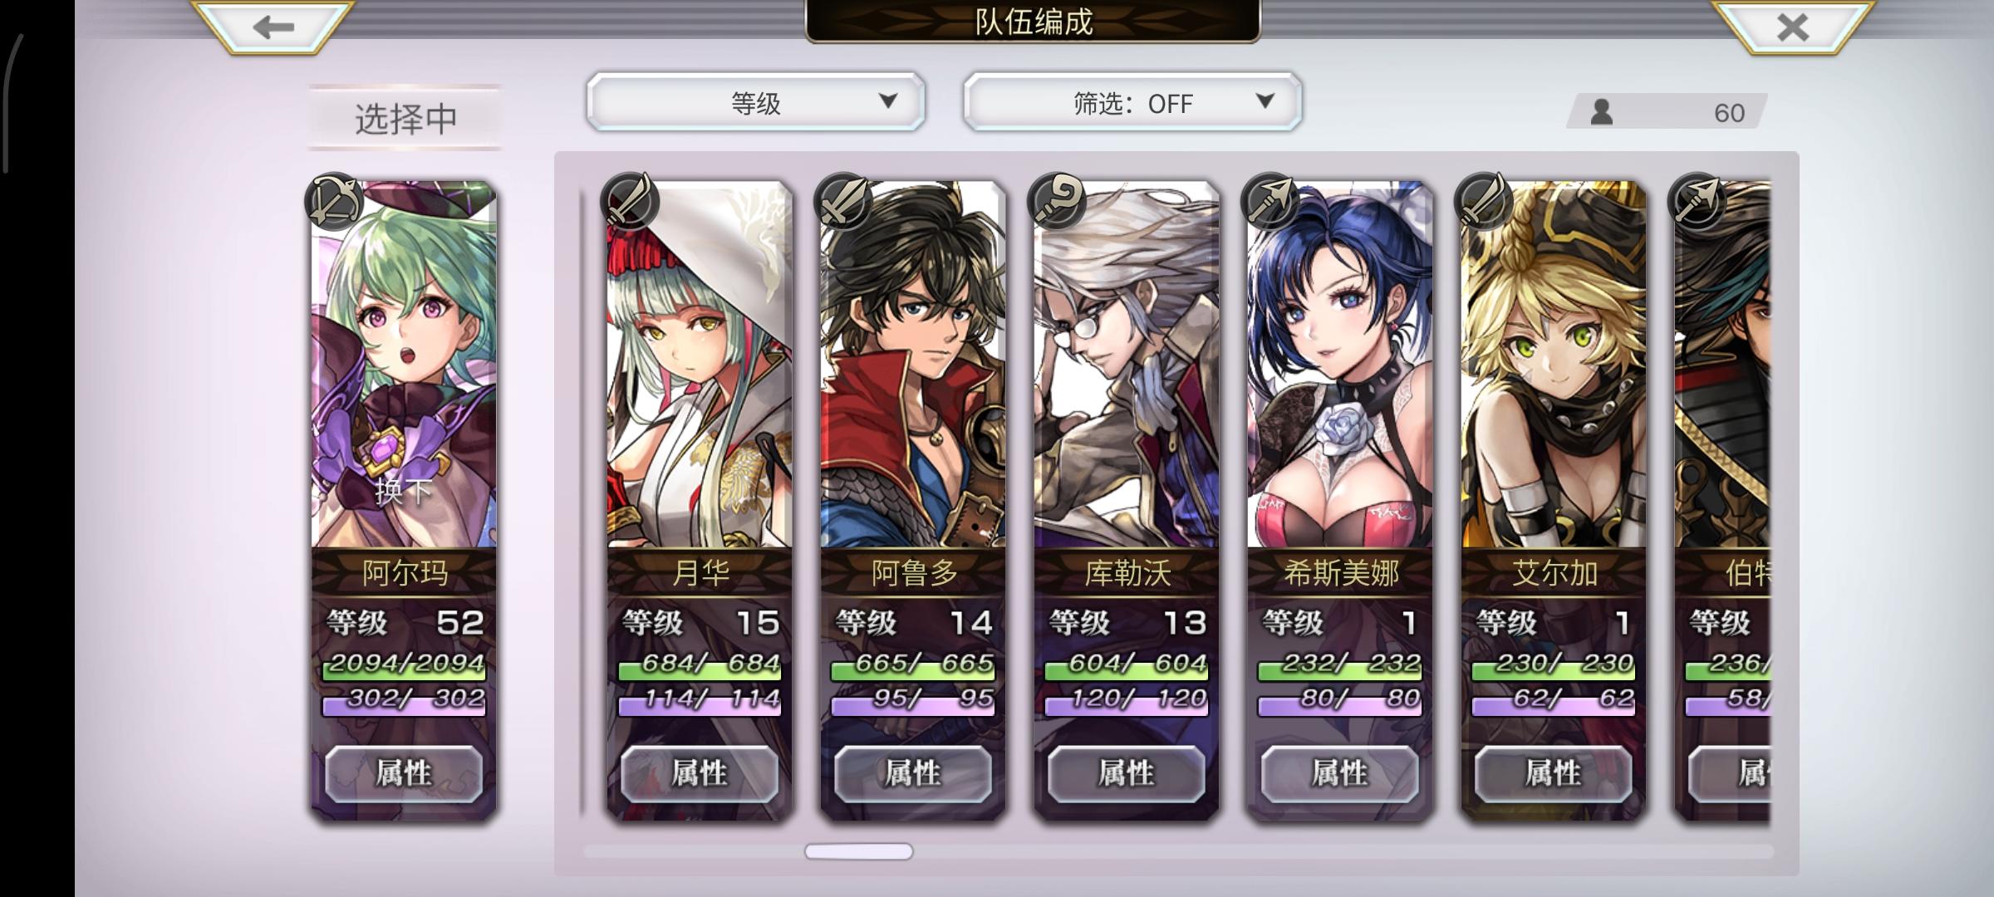Click the arrow class icon on 希斯美娜
Image resolution: width=1994 pixels, height=897 pixels.
point(1270,200)
